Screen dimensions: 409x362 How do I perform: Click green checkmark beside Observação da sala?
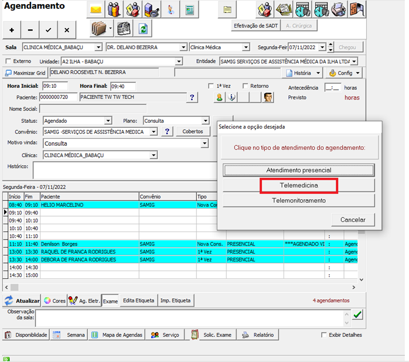coord(357,315)
